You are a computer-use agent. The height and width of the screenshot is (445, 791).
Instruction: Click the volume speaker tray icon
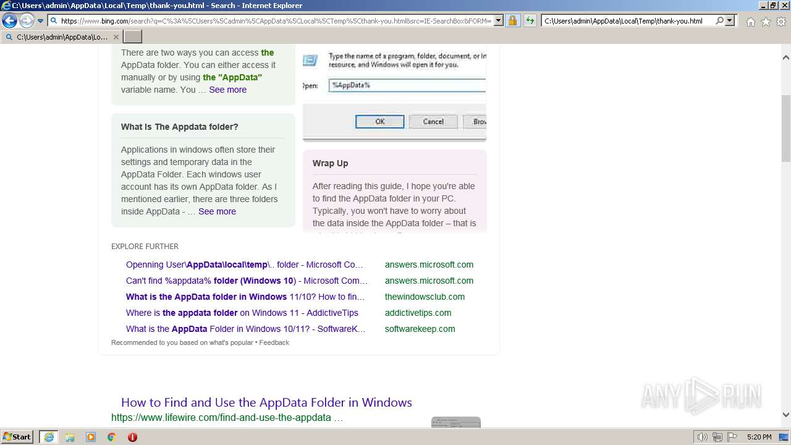(x=702, y=437)
